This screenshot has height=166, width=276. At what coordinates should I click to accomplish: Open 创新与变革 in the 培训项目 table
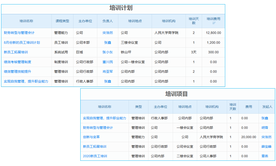[x=91, y=137]
